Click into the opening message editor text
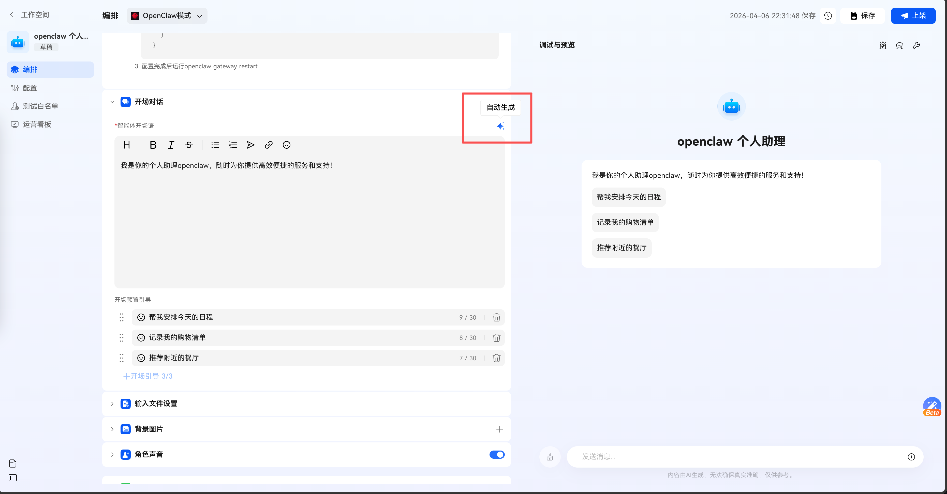Viewport: 947px width, 494px height. tap(309, 221)
